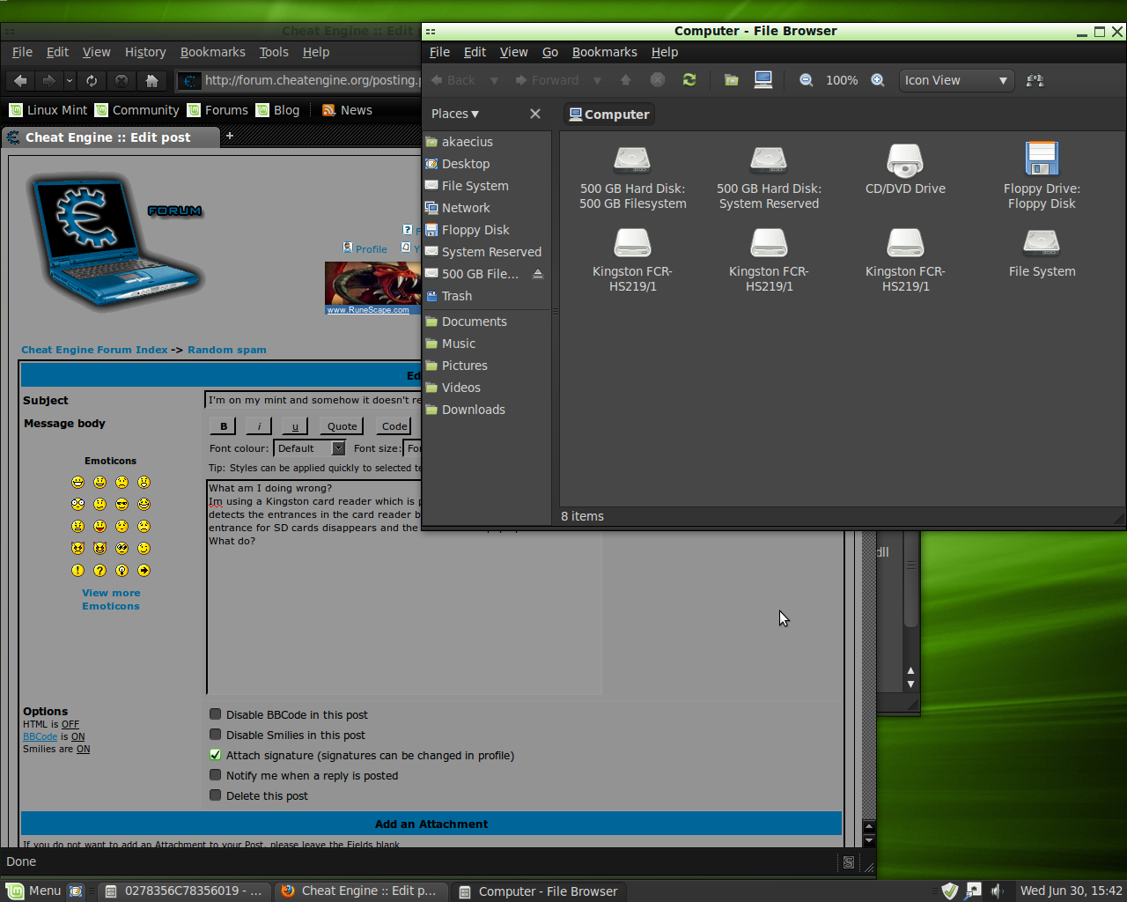This screenshot has width=1127, height=902.
Task: Click the Computer location button
Action: [x=609, y=115]
